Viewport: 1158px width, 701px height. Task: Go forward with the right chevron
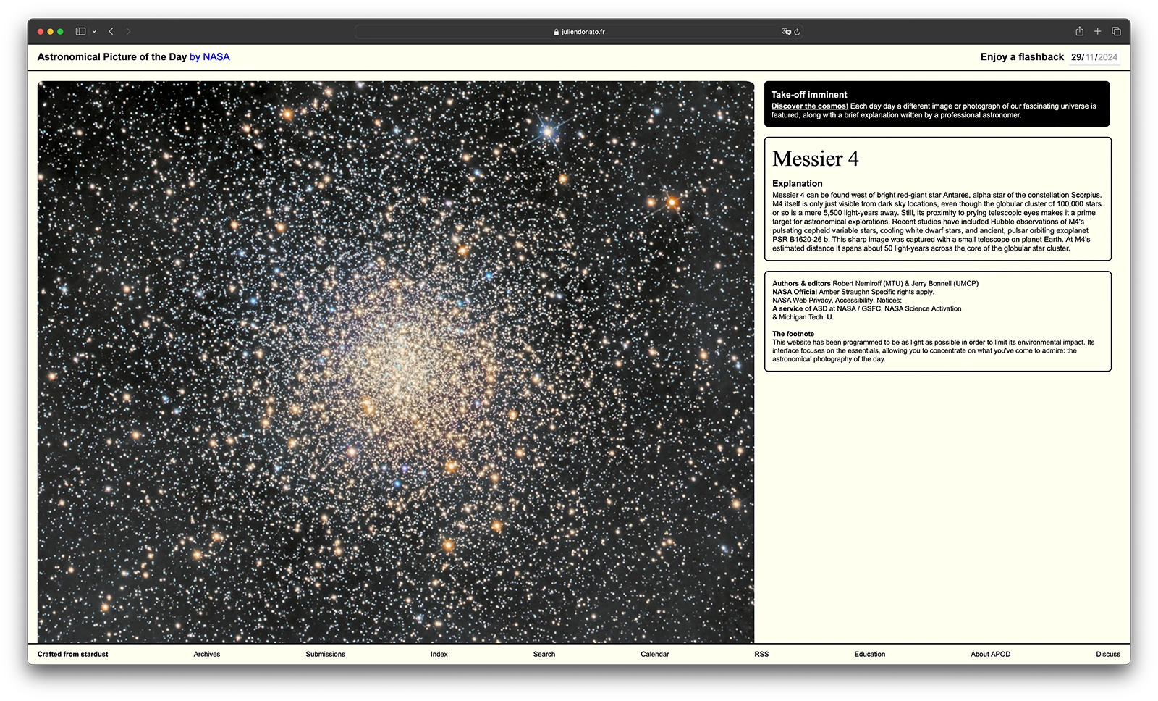tap(128, 31)
